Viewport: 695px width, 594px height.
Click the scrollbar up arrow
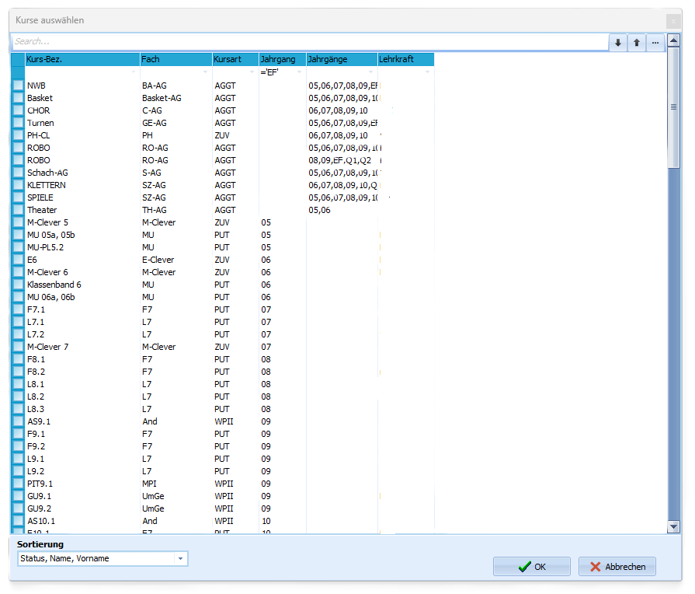click(673, 40)
